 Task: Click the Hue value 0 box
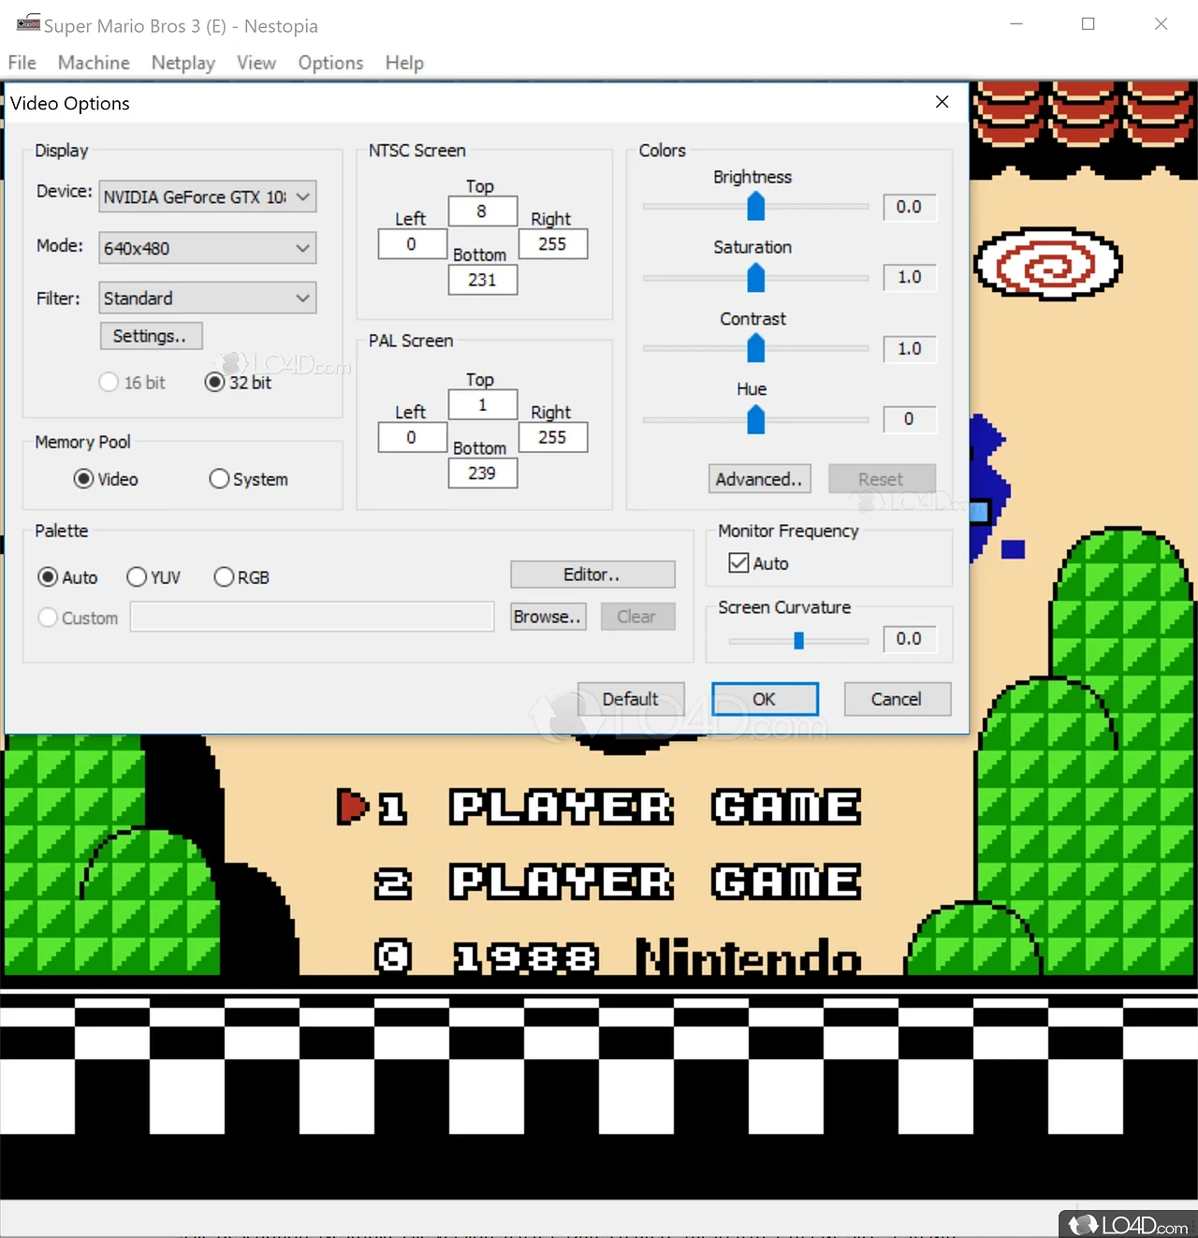[910, 419]
